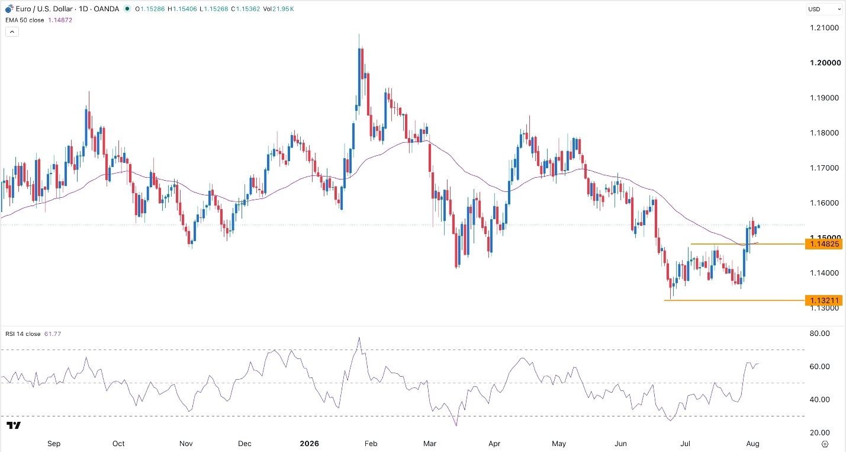Open chart settings hexagon gear icon
This screenshot has height=452, width=846.
coord(825,443)
